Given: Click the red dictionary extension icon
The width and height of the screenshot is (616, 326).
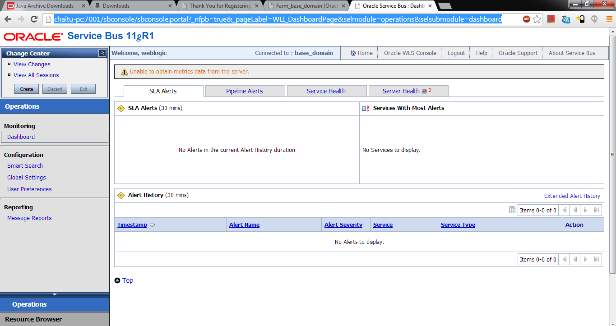Looking at the screenshot, I should [551, 19].
